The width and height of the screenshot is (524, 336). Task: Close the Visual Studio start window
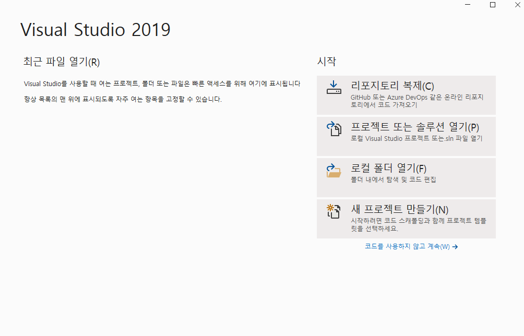coord(517,5)
